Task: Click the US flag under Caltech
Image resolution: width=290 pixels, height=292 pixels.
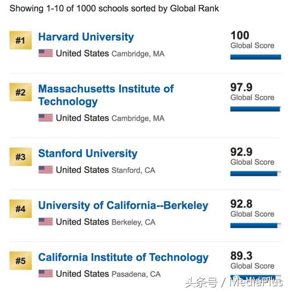Action: pos(45,274)
